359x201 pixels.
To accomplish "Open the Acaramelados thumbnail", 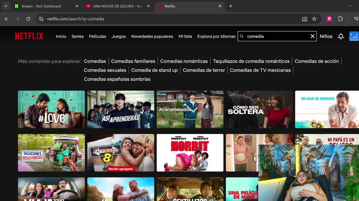I will tap(190, 109).
